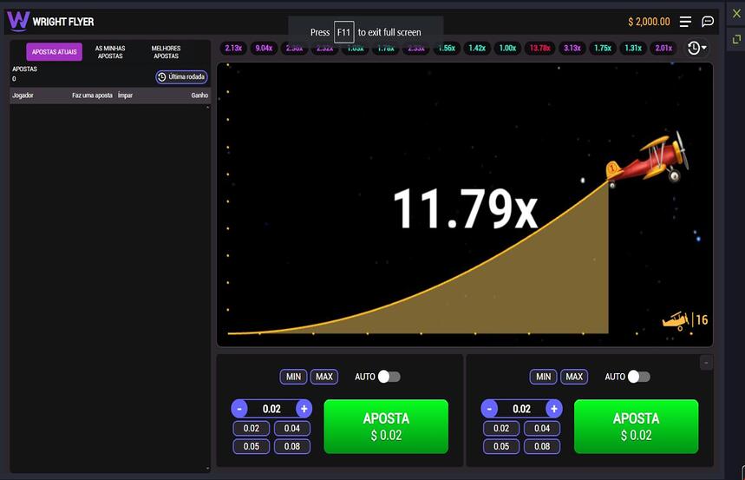
Task: Select the 2.01x round history chip
Action: [x=663, y=48]
